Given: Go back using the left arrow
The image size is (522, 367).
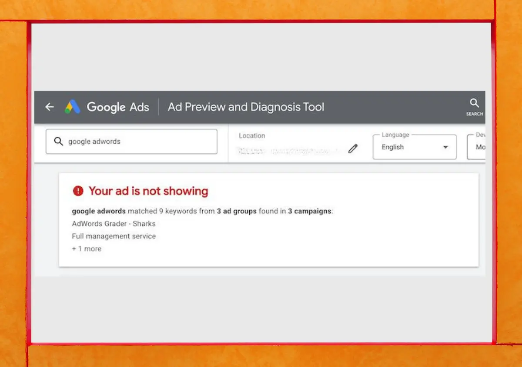Looking at the screenshot, I should [50, 107].
